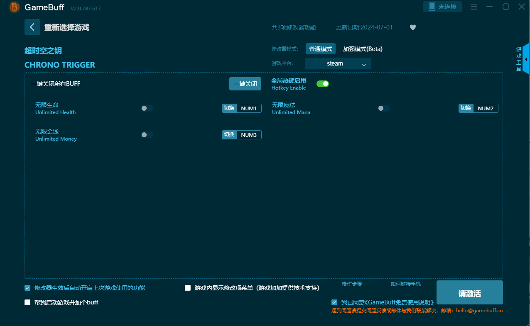This screenshot has height=326, width=530.
Task: Toggle Unlimited Health switch
Action: (x=147, y=108)
